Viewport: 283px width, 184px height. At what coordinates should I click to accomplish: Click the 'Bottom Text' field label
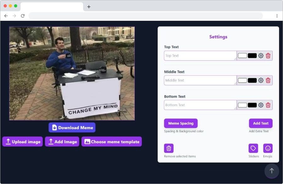pyautogui.click(x=175, y=97)
